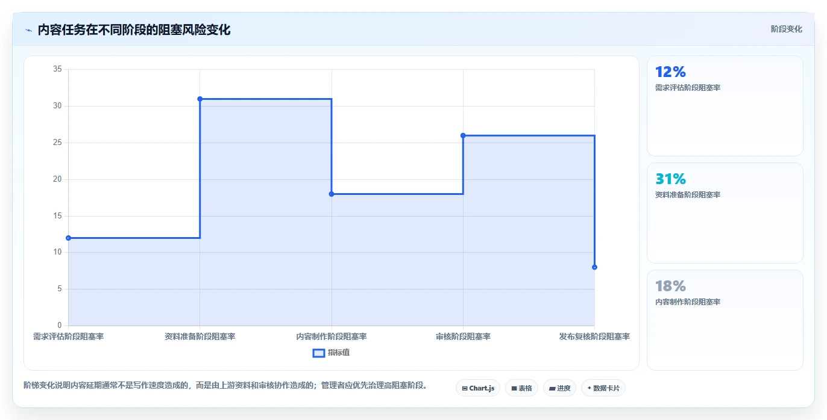Toggle the 指标值 legend color box
Screen dimensions: 827x420
[x=319, y=353]
